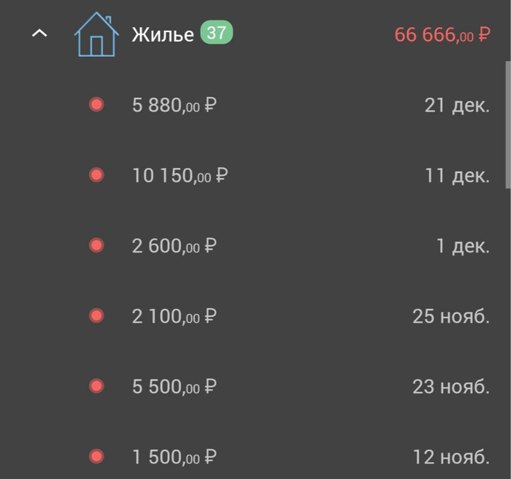
Task: Collapse the Жилье category chevron
Action: [x=40, y=34]
